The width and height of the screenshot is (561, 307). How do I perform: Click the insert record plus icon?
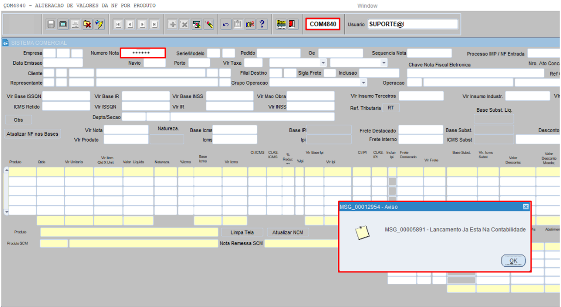click(172, 24)
